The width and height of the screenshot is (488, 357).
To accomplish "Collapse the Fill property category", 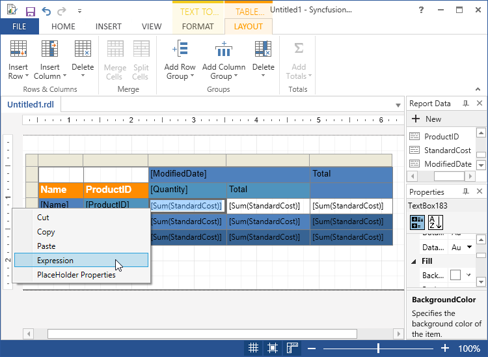I will pos(414,261).
